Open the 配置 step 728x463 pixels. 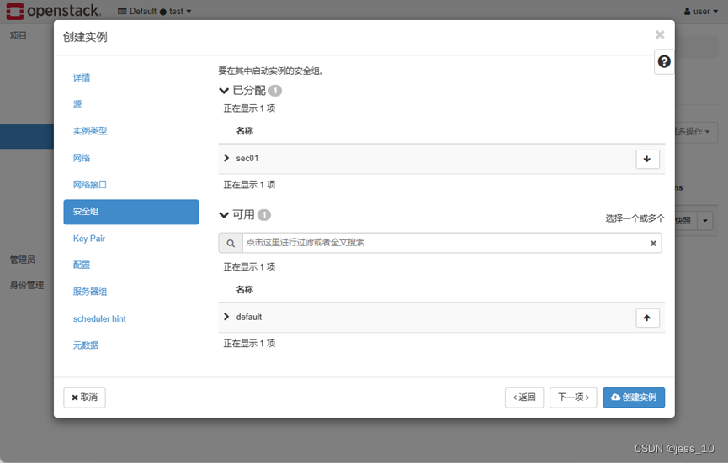82,265
